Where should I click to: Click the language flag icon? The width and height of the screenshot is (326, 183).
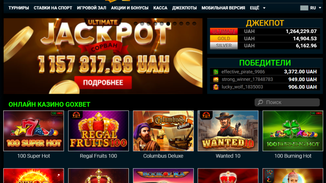click(304, 8)
